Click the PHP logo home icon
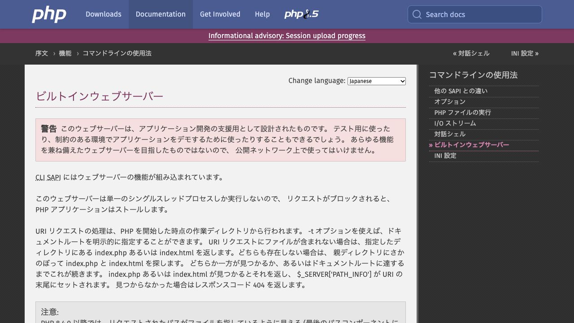The image size is (574, 323). (x=49, y=14)
